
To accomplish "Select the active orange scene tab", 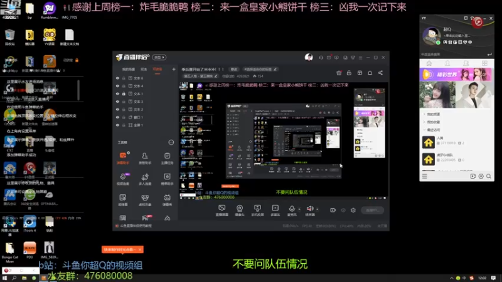I will pyautogui.click(x=158, y=70).
